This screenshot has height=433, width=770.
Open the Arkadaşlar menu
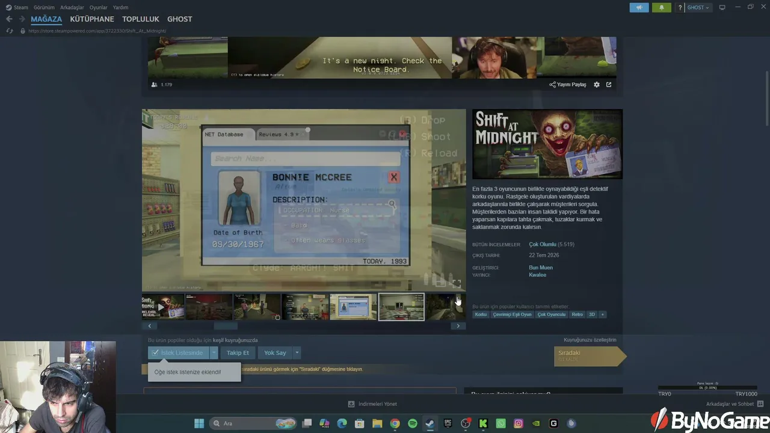(72, 7)
